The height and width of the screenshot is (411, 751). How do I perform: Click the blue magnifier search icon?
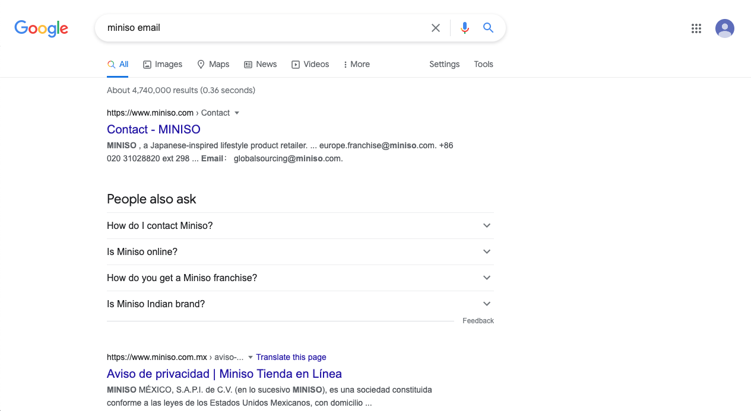(x=488, y=28)
